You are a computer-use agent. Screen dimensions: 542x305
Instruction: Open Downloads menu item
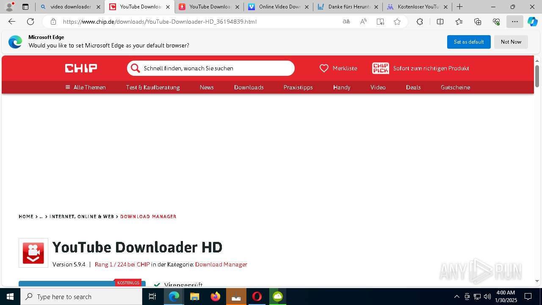(249, 87)
